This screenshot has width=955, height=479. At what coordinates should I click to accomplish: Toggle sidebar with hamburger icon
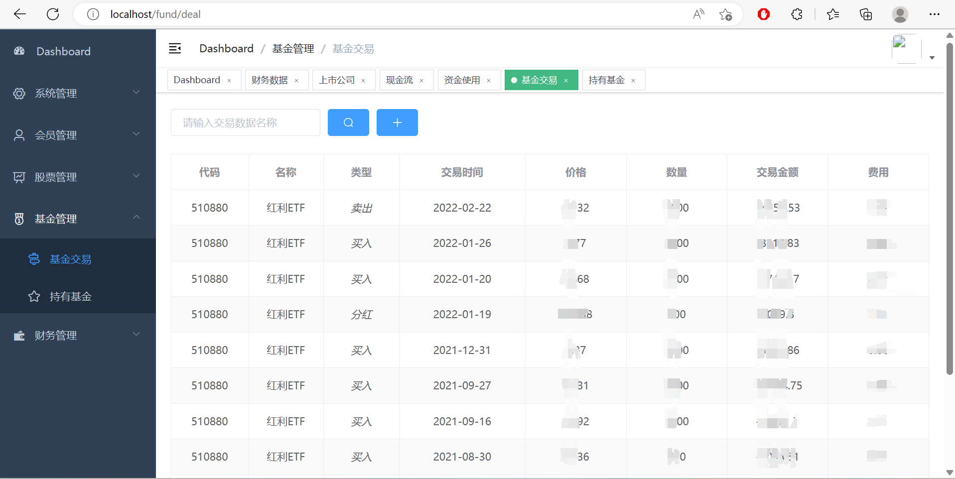[175, 48]
